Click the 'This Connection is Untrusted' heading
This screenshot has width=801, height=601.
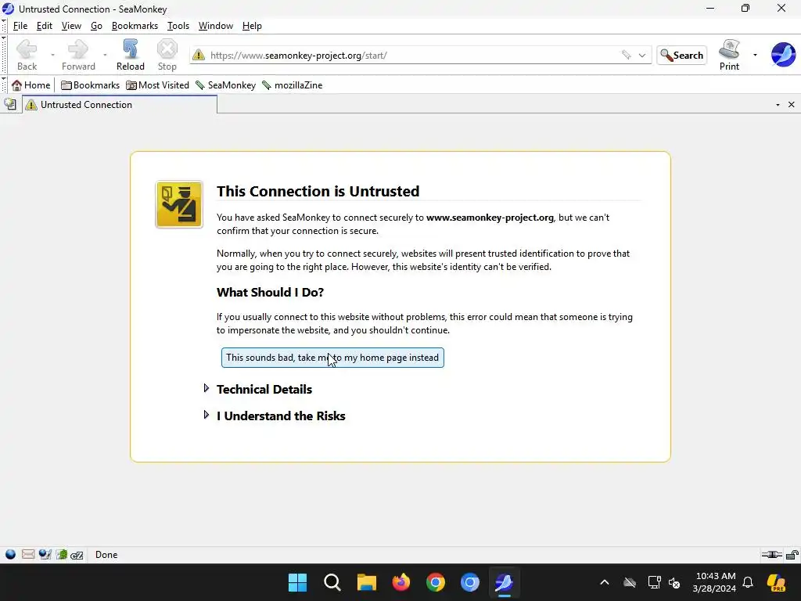click(318, 191)
